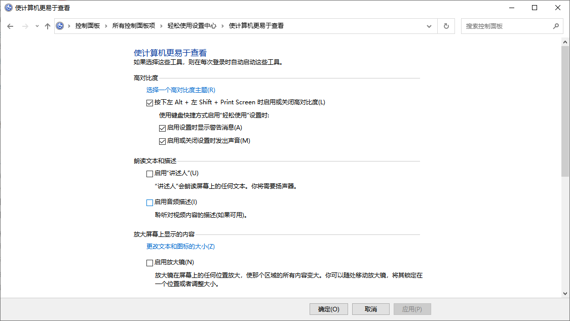Select 轻松使用设置中心 in the breadcrumb
The width and height of the screenshot is (570, 321).
tap(192, 26)
